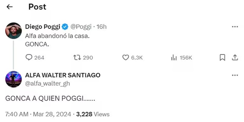Viewport: 244px width, 122px height.
Task: Open more options on Diego Poggi's post
Action: coord(235,27)
